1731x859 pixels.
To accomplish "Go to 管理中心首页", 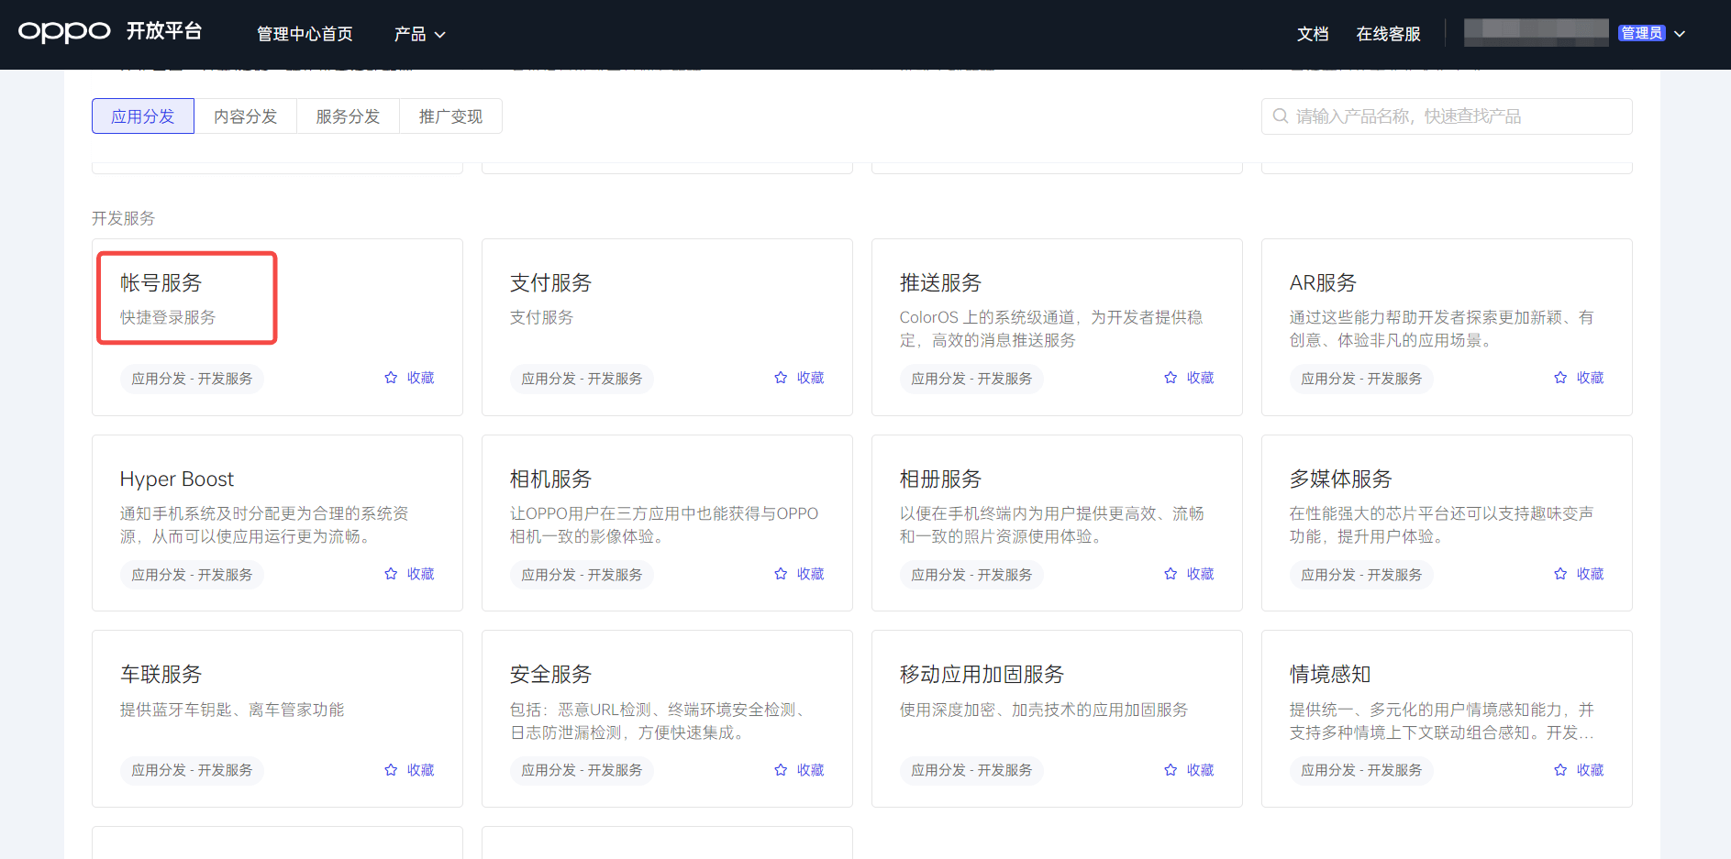I will pyautogui.click(x=305, y=34).
